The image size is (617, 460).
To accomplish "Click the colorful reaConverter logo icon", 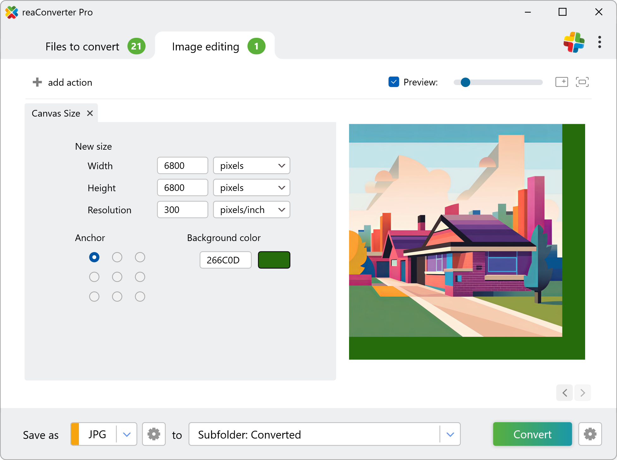I will (574, 42).
